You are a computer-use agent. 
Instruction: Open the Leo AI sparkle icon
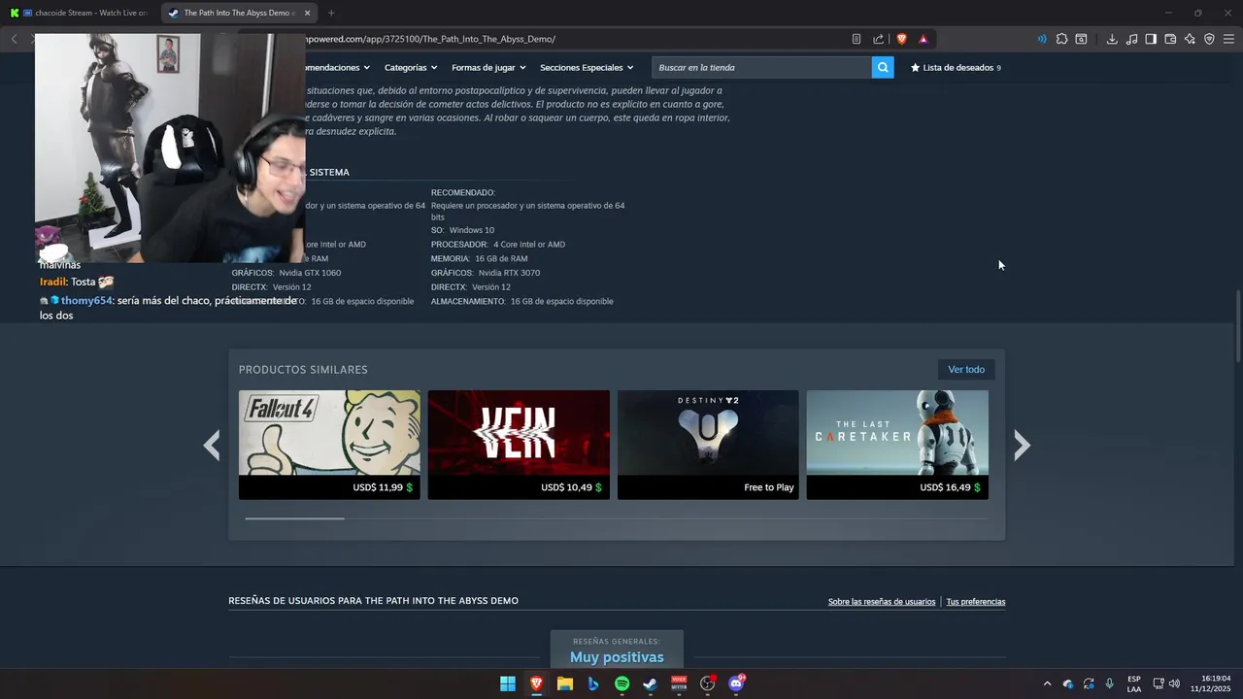[1190, 39]
